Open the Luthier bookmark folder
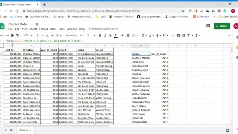Screen dimensions: 238x134 click(101, 17)
